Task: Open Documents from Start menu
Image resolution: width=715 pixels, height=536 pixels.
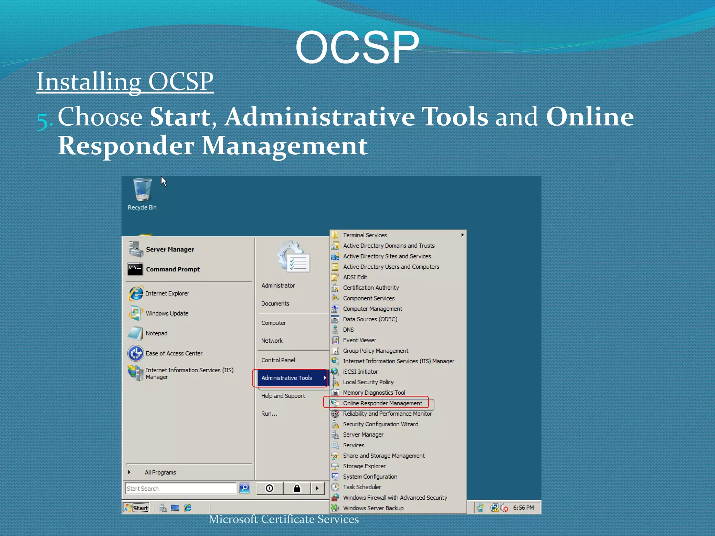Action: pos(275,304)
